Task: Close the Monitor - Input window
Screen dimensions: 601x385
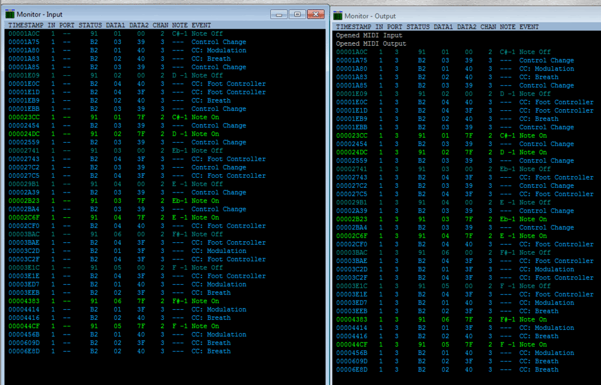Action: tap(315, 14)
